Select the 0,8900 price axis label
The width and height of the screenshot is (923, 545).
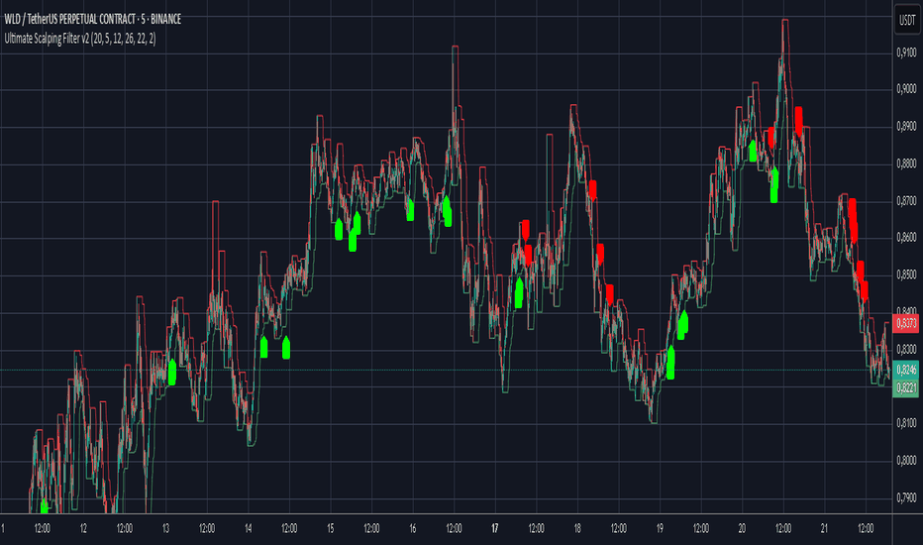[x=906, y=126]
